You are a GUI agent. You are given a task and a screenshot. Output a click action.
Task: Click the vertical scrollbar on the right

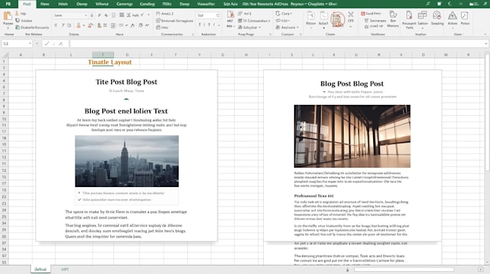pos(487,112)
